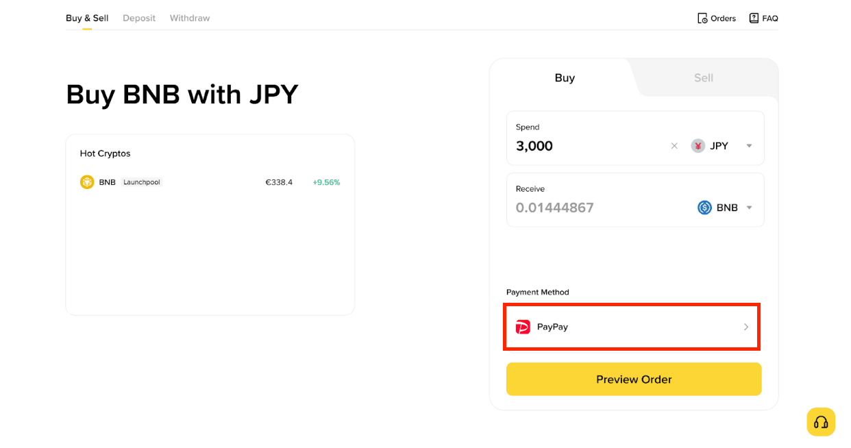
Task: Click the BNB name in Hot Cryptos
Action: coord(108,182)
